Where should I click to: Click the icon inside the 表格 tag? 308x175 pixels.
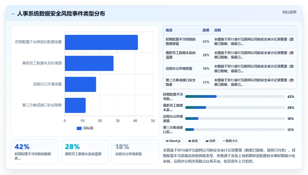click(x=189, y=141)
